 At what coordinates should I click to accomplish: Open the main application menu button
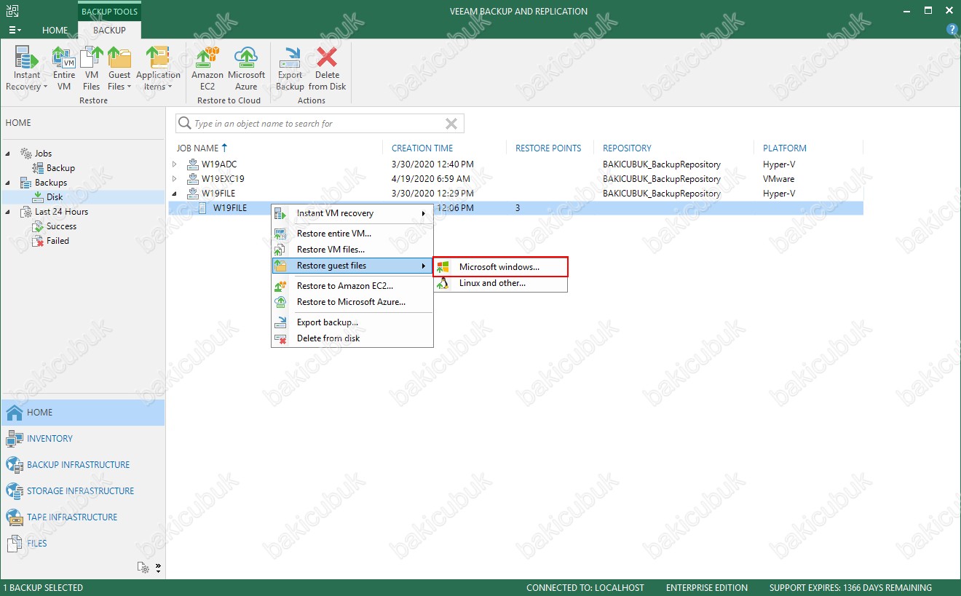15,30
